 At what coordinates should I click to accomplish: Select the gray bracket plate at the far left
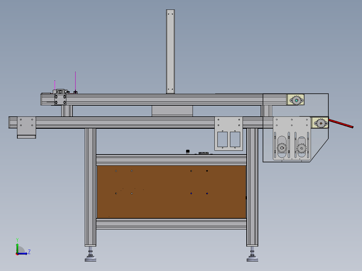[27, 127]
